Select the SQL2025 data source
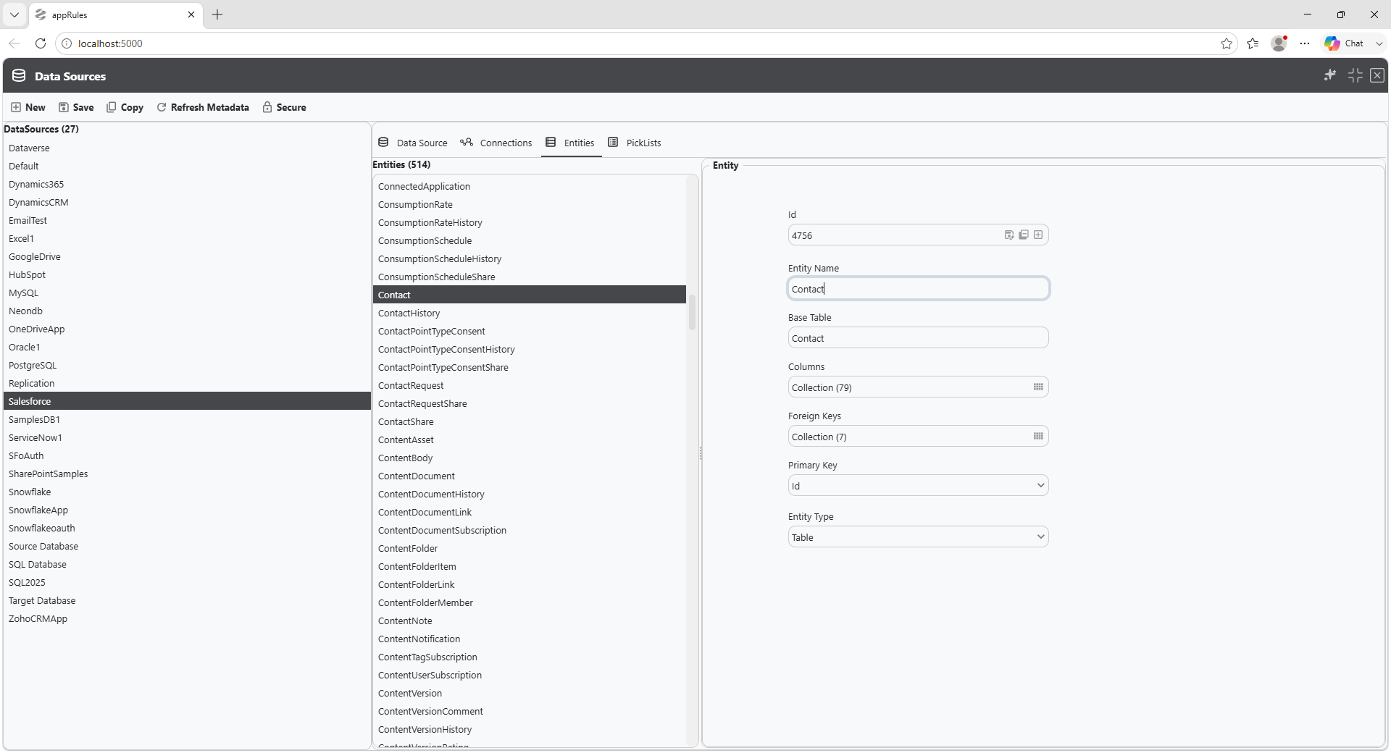 pos(187,582)
